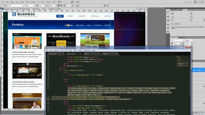Click the left align text icon
The height and width of the screenshot is (115, 205).
click(x=59, y=5)
